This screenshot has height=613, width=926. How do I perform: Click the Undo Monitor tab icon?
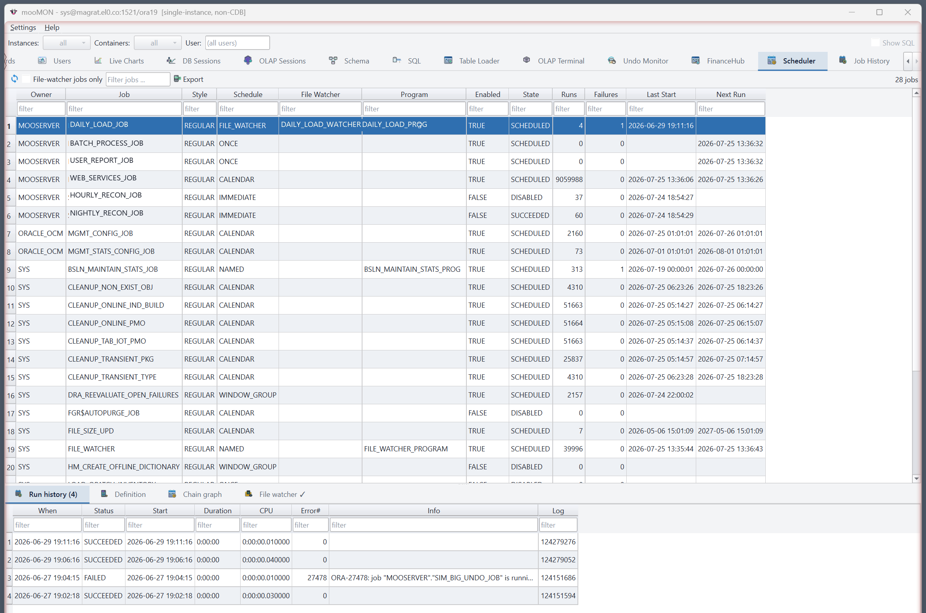click(x=612, y=61)
